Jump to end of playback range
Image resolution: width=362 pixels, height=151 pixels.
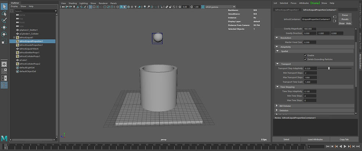tap(358, 146)
